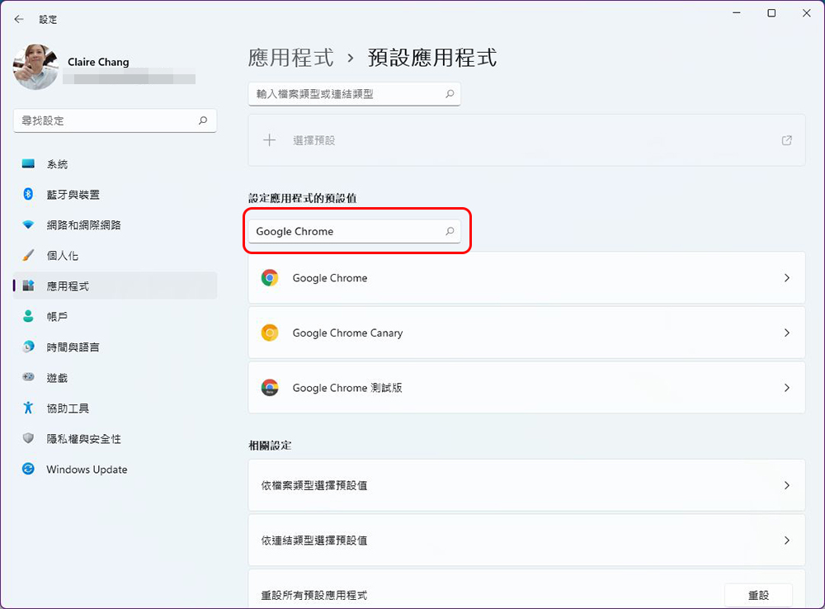
Task: Click the 帳戶 person icon
Action: 28,316
